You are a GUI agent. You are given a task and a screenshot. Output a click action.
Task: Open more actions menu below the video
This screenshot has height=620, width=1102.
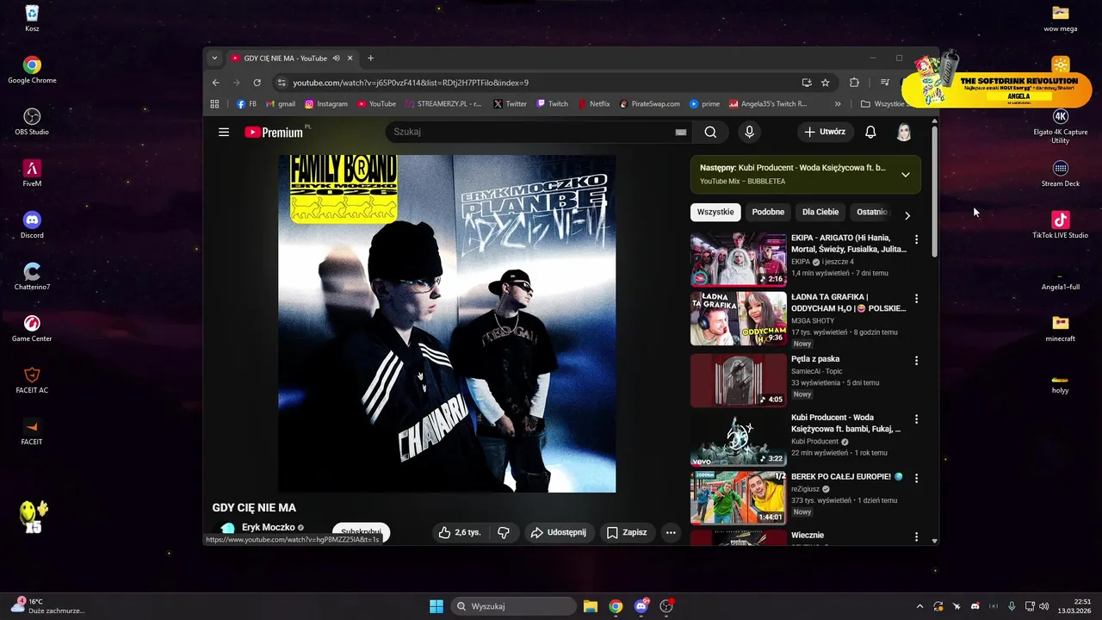click(x=671, y=532)
